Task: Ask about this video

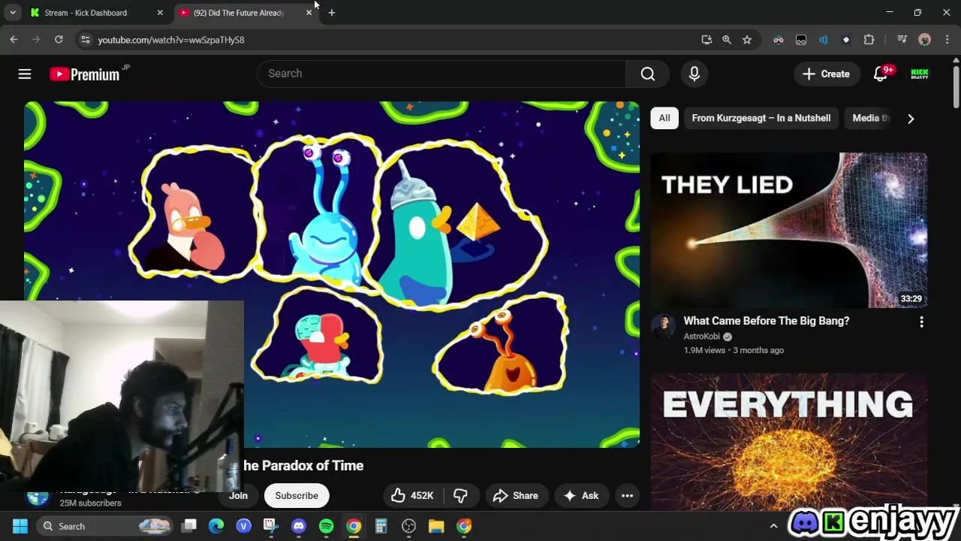Action: tap(581, 495)
